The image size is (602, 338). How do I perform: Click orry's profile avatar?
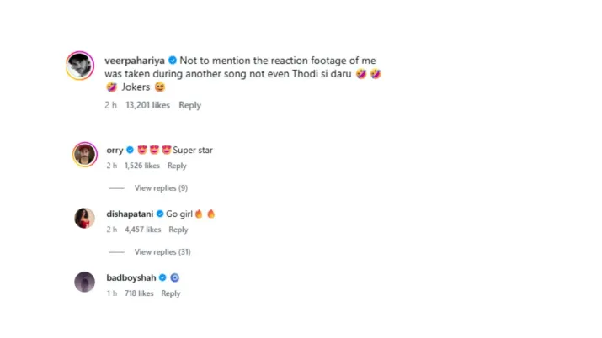84,155
